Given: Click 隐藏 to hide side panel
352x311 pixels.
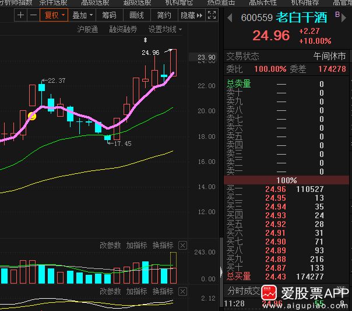Looking at the screenshot, I should [191, 15].
